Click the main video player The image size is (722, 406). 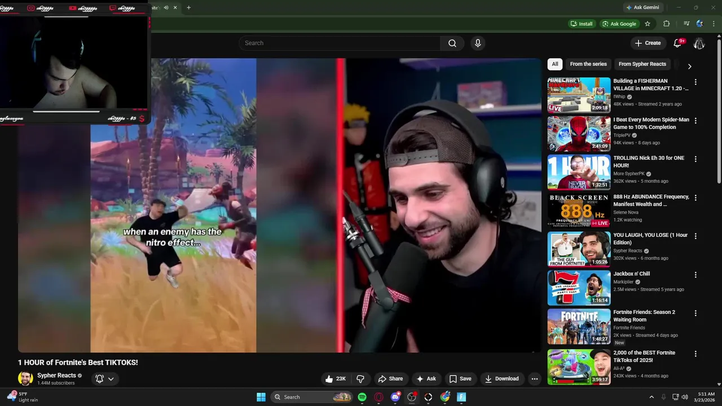[279, 205]
